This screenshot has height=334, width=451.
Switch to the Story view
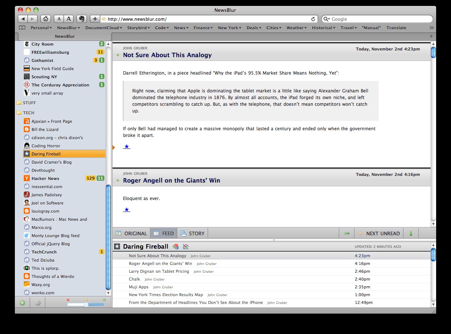point(192,233)
